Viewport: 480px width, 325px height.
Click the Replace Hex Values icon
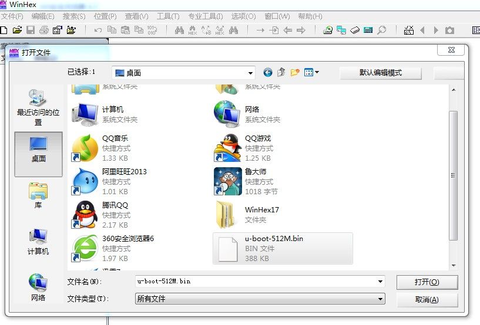[220, 30]
